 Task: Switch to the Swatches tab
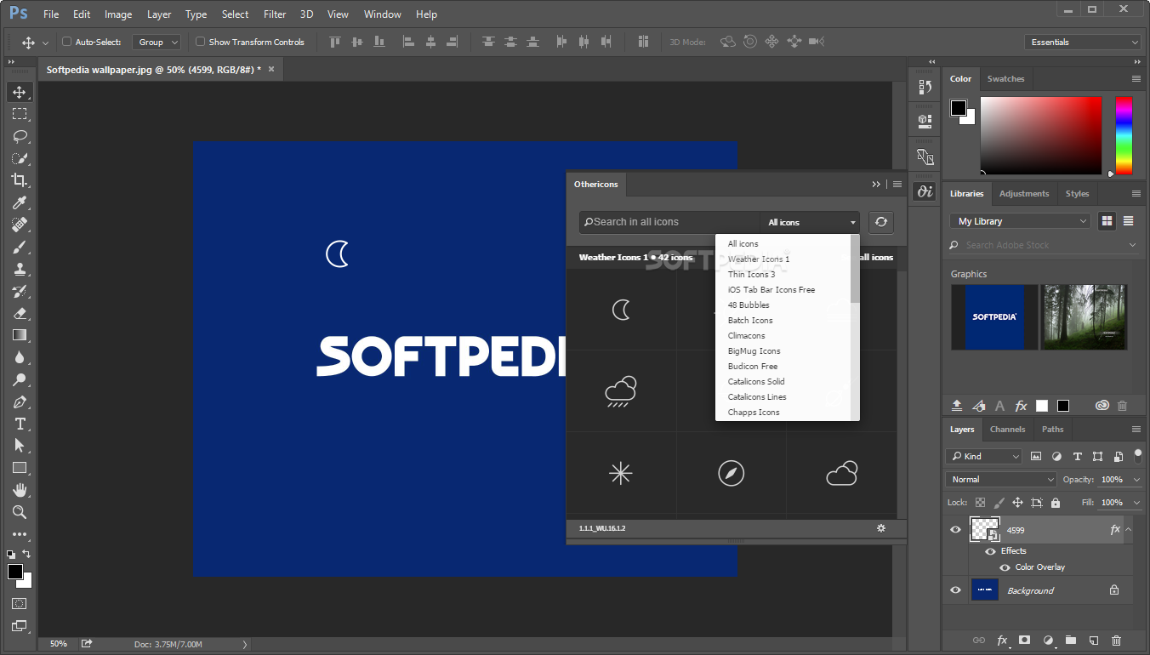pyautogui.click(x=1005, y=79)
